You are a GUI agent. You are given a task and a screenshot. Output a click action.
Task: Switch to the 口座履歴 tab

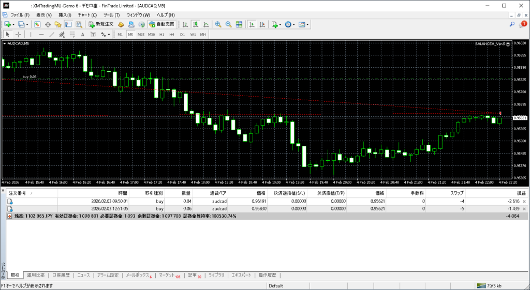pos(61,276)
